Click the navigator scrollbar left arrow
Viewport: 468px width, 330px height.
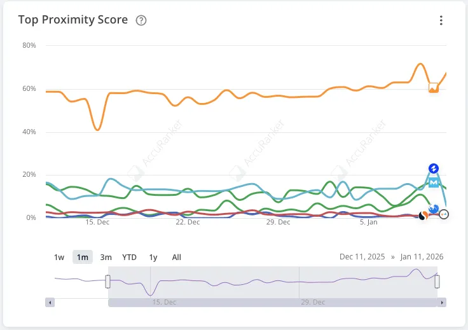pos(50,303)
